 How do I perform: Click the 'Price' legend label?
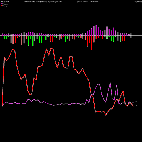[x=5, y=6]
